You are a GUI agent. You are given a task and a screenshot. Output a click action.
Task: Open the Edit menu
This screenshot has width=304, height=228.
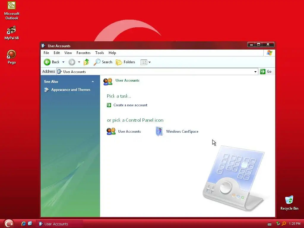(57, 53)
